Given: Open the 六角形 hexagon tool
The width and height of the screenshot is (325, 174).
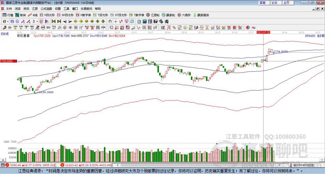Looking at the screenshot, I should tap(184, 15).
